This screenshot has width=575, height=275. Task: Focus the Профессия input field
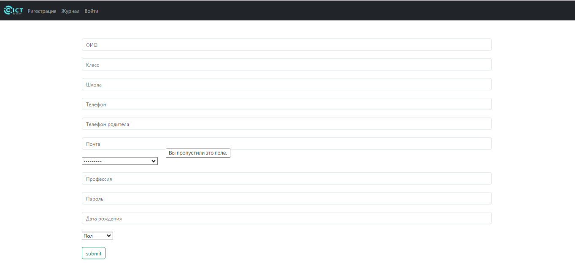pos(287,179)
